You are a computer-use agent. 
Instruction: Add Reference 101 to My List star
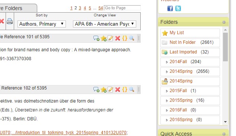click(x=103, y=38)
